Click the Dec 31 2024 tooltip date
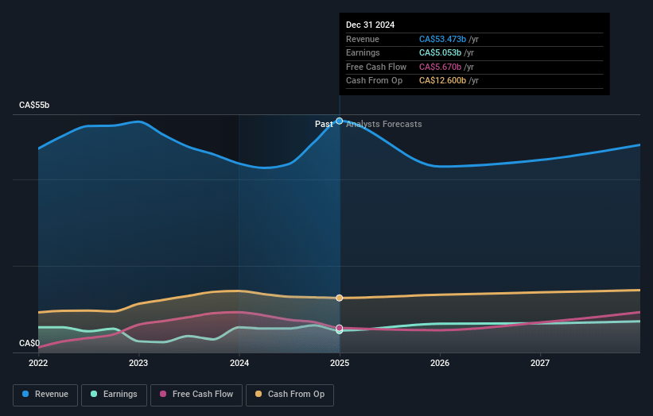 (x=370, y=25)
